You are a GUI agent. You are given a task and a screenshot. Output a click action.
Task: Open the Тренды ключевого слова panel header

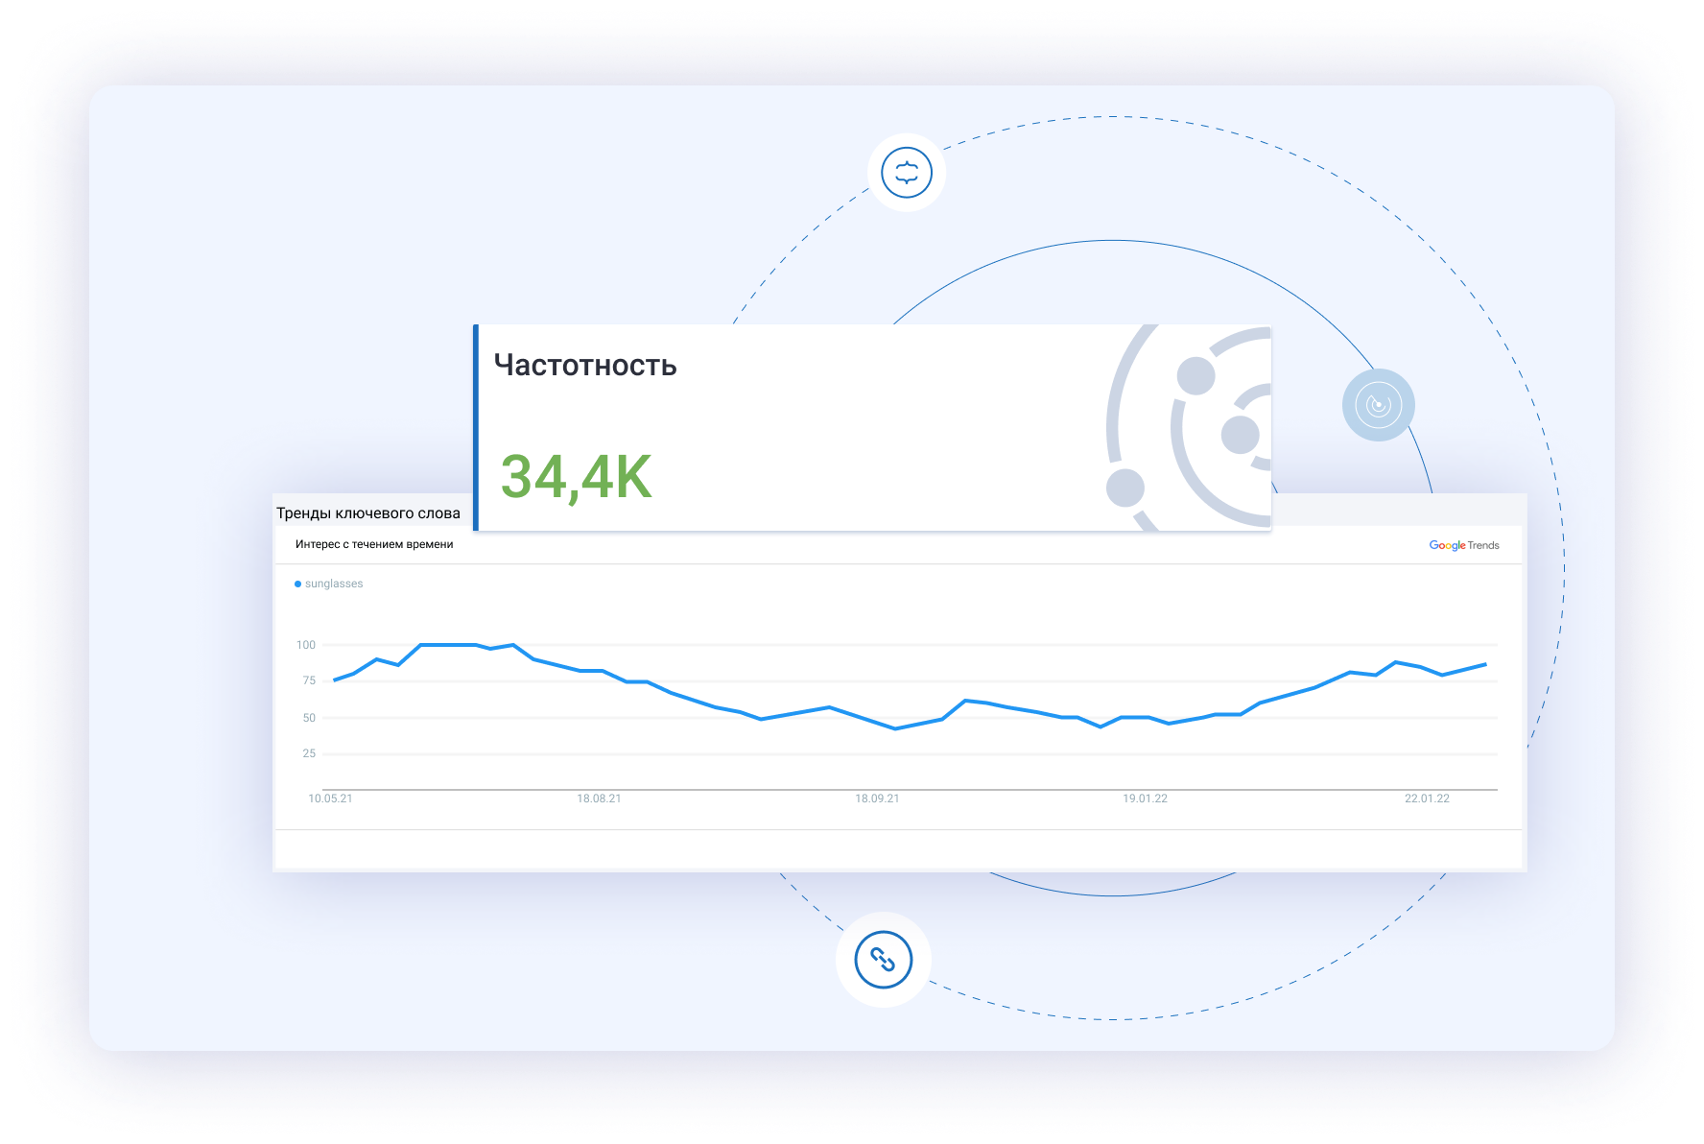(367, 512)
